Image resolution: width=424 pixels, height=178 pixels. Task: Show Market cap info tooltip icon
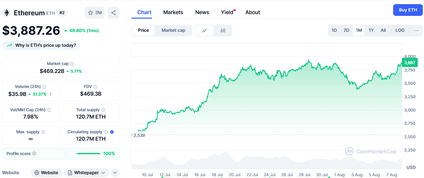pos(72,64)
